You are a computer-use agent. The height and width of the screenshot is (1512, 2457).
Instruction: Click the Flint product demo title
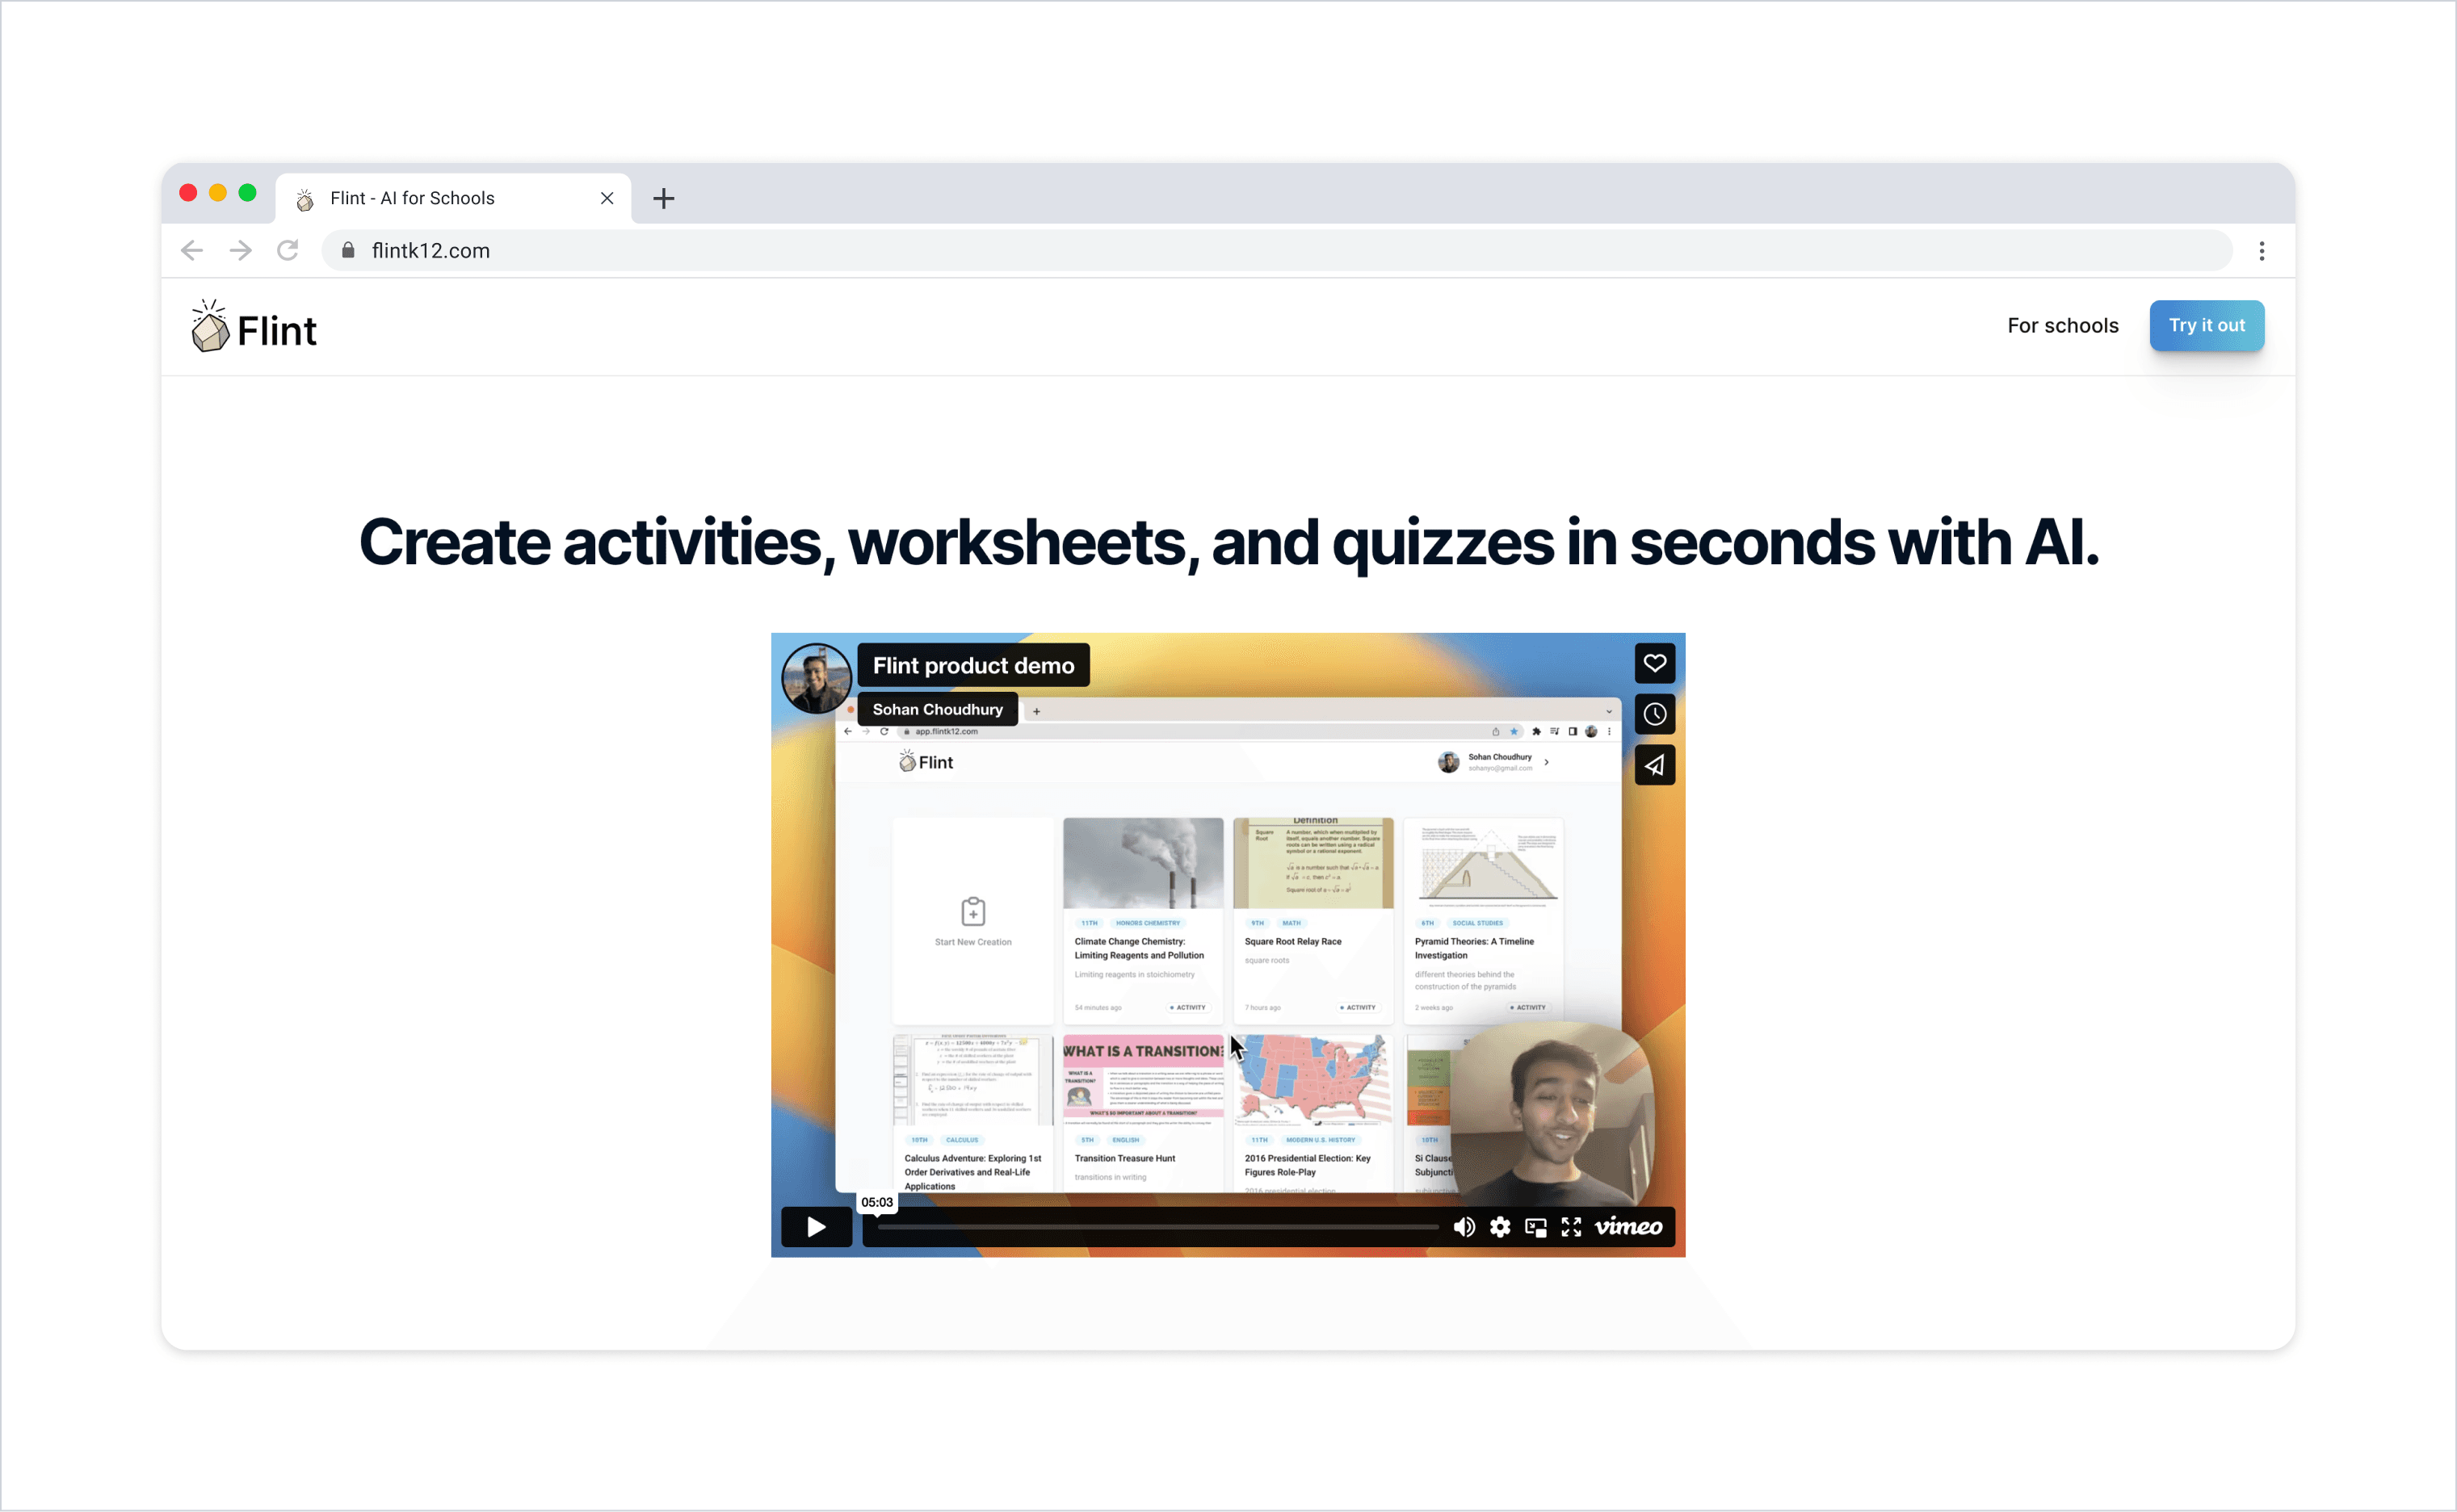(973, 665)
